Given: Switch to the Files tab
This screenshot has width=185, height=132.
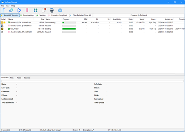Looking at the screenshot, I should coord(12,78).
